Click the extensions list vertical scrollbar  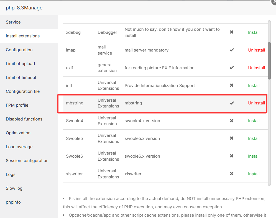[269, 61]
